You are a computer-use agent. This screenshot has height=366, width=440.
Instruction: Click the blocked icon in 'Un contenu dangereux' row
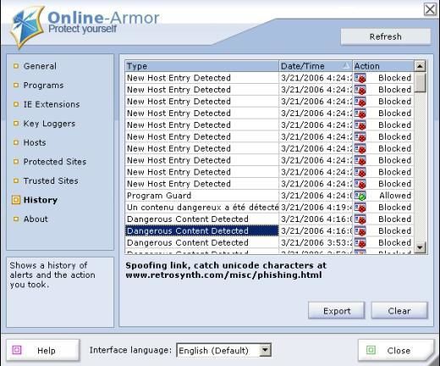360,208
